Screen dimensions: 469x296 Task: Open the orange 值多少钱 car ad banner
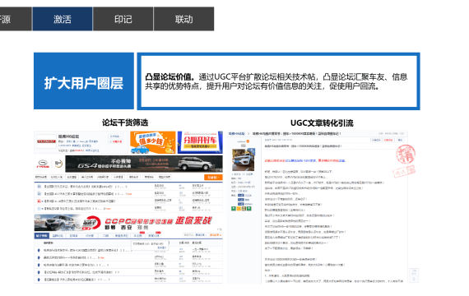[x=153, y=142]
